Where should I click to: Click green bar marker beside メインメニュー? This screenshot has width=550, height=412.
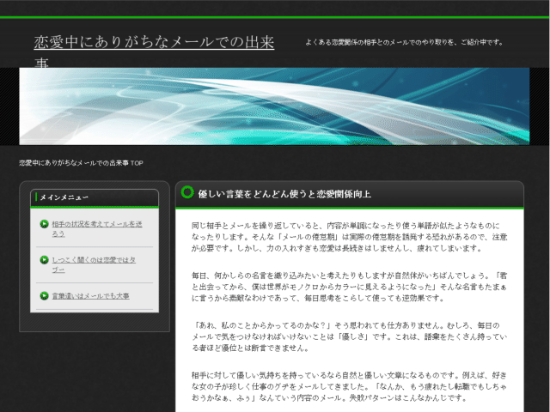(36, 197)
